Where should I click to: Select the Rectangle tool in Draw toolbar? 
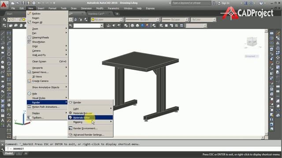pyautogui.click(x=3, y=53)
